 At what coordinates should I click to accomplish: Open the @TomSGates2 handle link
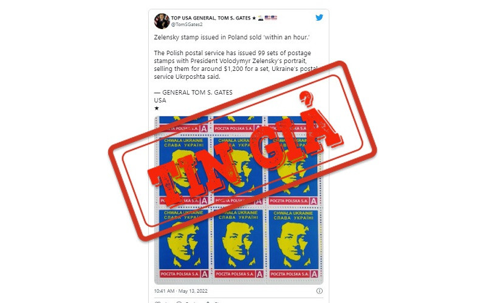[187, 24]
